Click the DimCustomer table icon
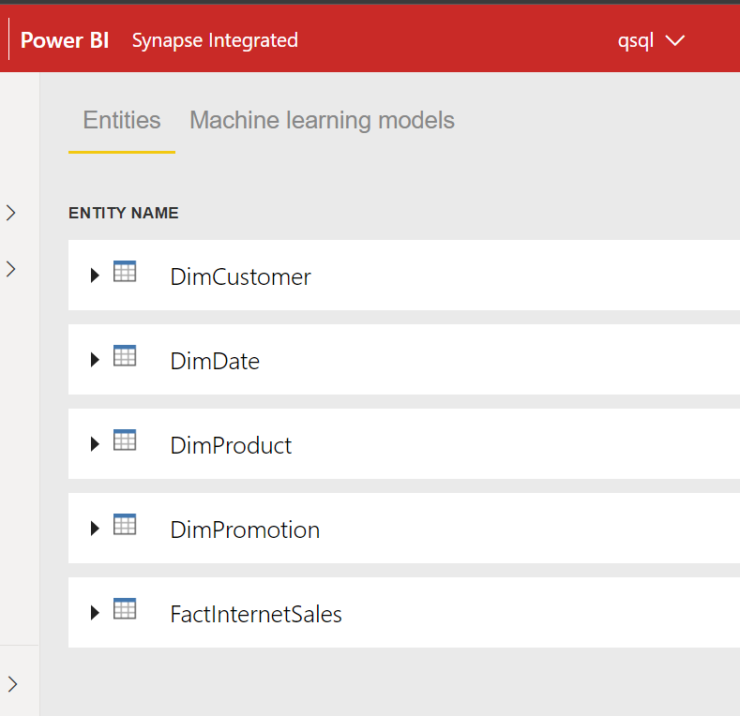 125,271
